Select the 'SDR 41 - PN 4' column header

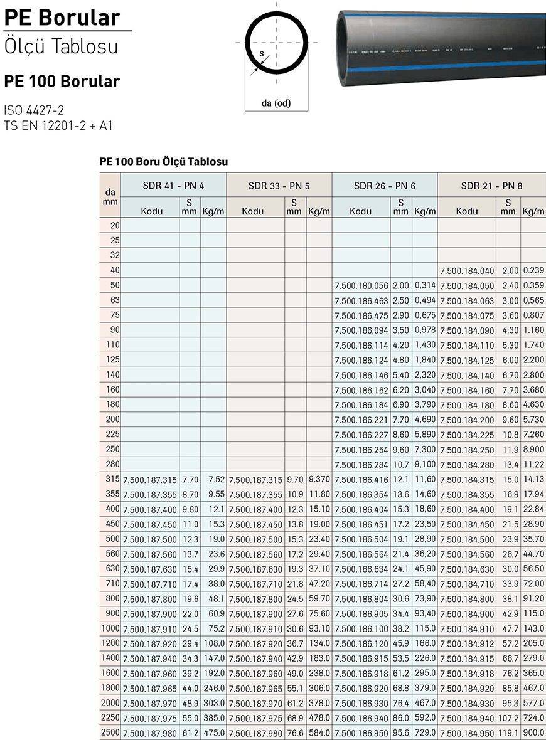[173, 186]
